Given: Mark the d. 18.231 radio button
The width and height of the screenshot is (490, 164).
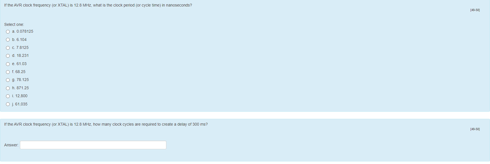Looking at the screenshot, I should point(8,56).
